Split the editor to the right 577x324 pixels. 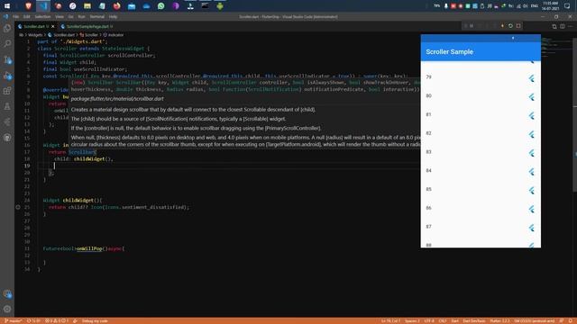[563, 26]
